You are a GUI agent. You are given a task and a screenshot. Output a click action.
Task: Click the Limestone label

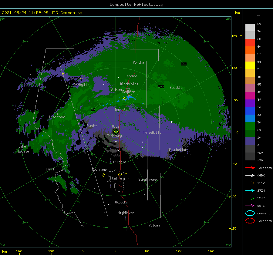click(x=57, y=117)
